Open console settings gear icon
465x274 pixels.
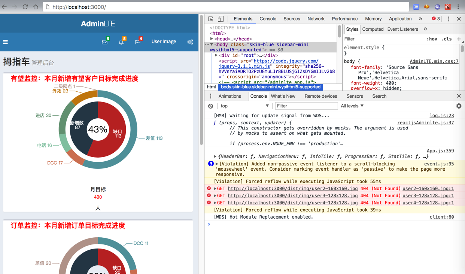(459, 106)
